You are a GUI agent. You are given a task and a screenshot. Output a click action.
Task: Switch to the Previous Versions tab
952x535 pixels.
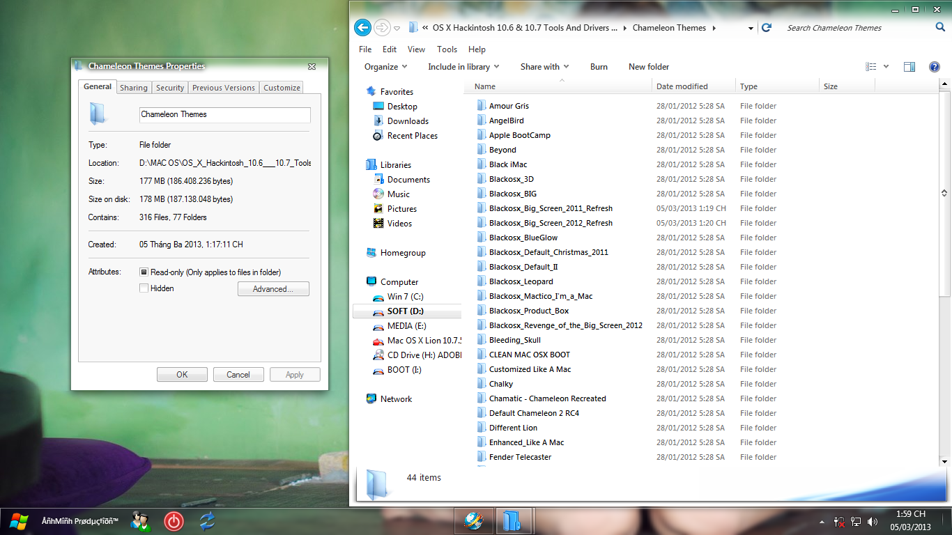pyautogui.click(x=224, y=88)
